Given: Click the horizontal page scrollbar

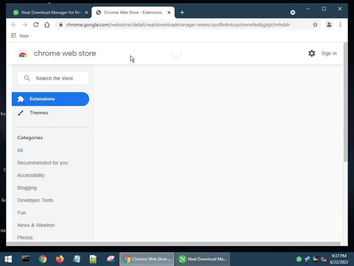Looking at the screenshot, I should (x=174, y=243).
